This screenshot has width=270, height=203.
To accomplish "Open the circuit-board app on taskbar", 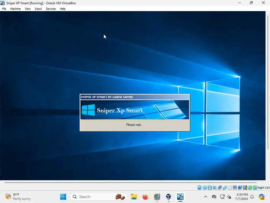I will coord(157,197).
